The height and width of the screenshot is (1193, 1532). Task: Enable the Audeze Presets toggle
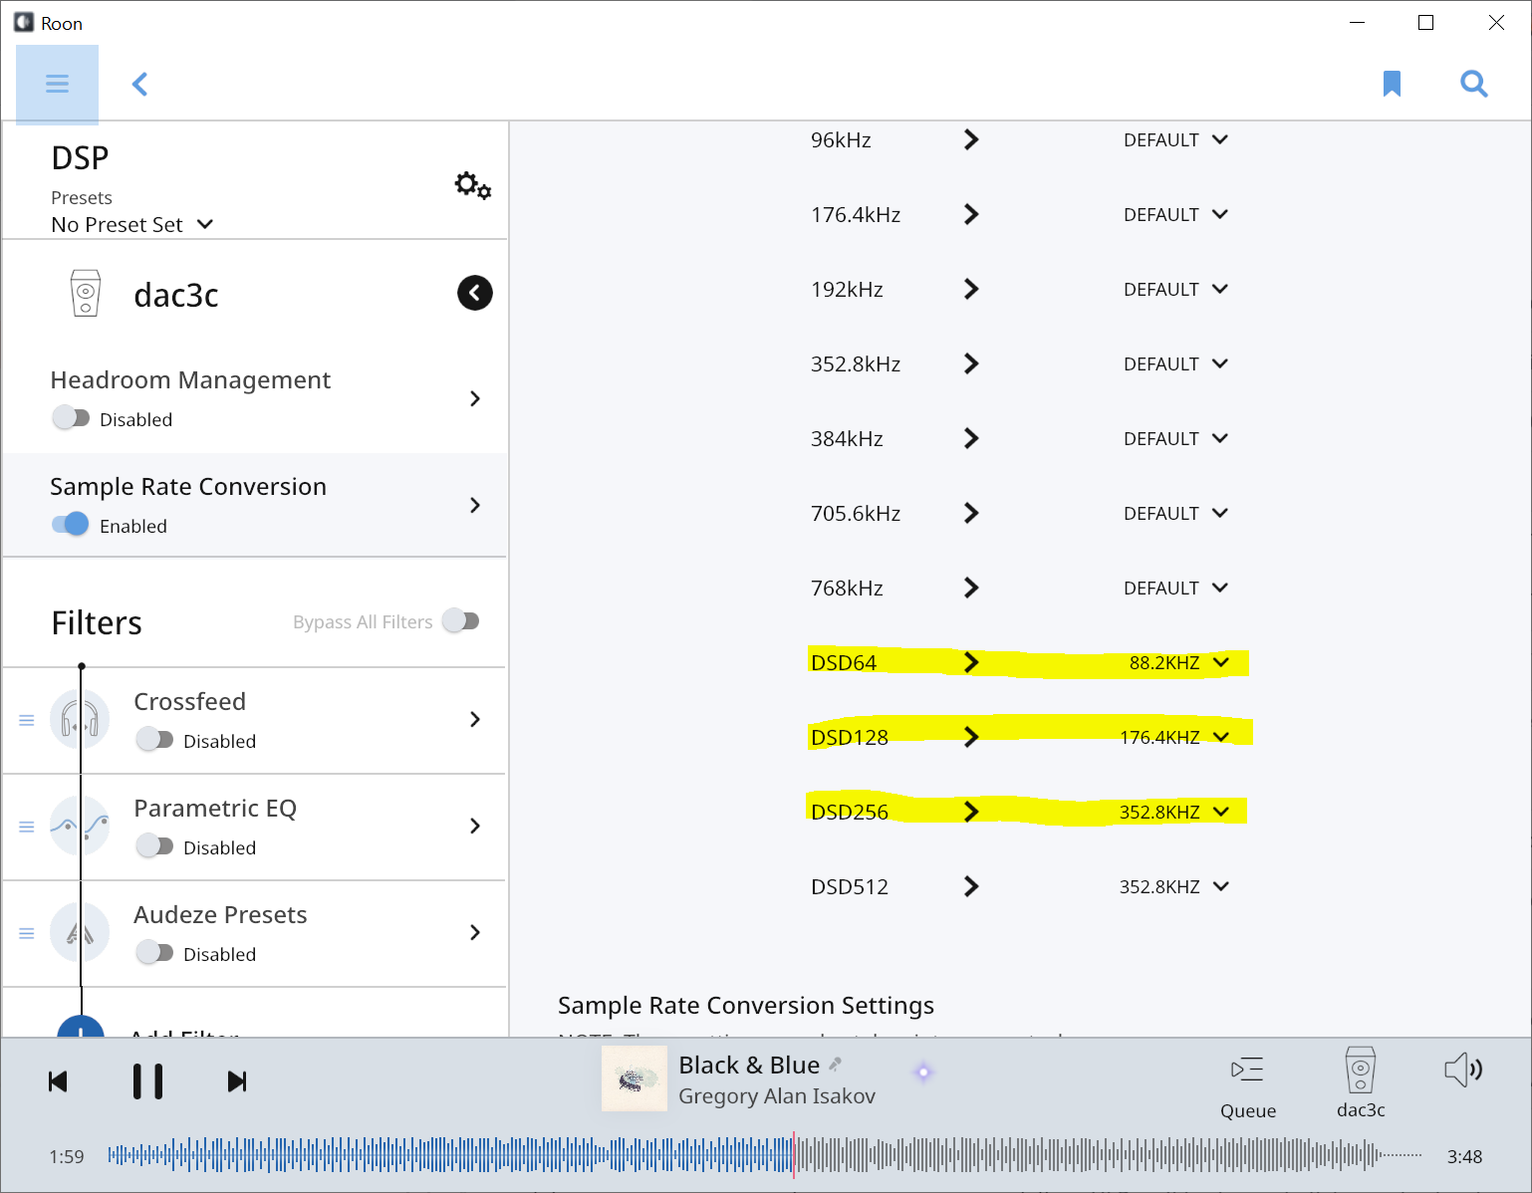[154, 953]
